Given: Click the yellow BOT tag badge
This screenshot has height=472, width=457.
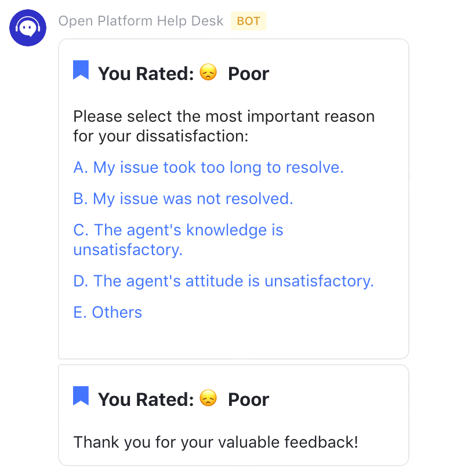Looking at the screenshot, I should coord(248,21).
